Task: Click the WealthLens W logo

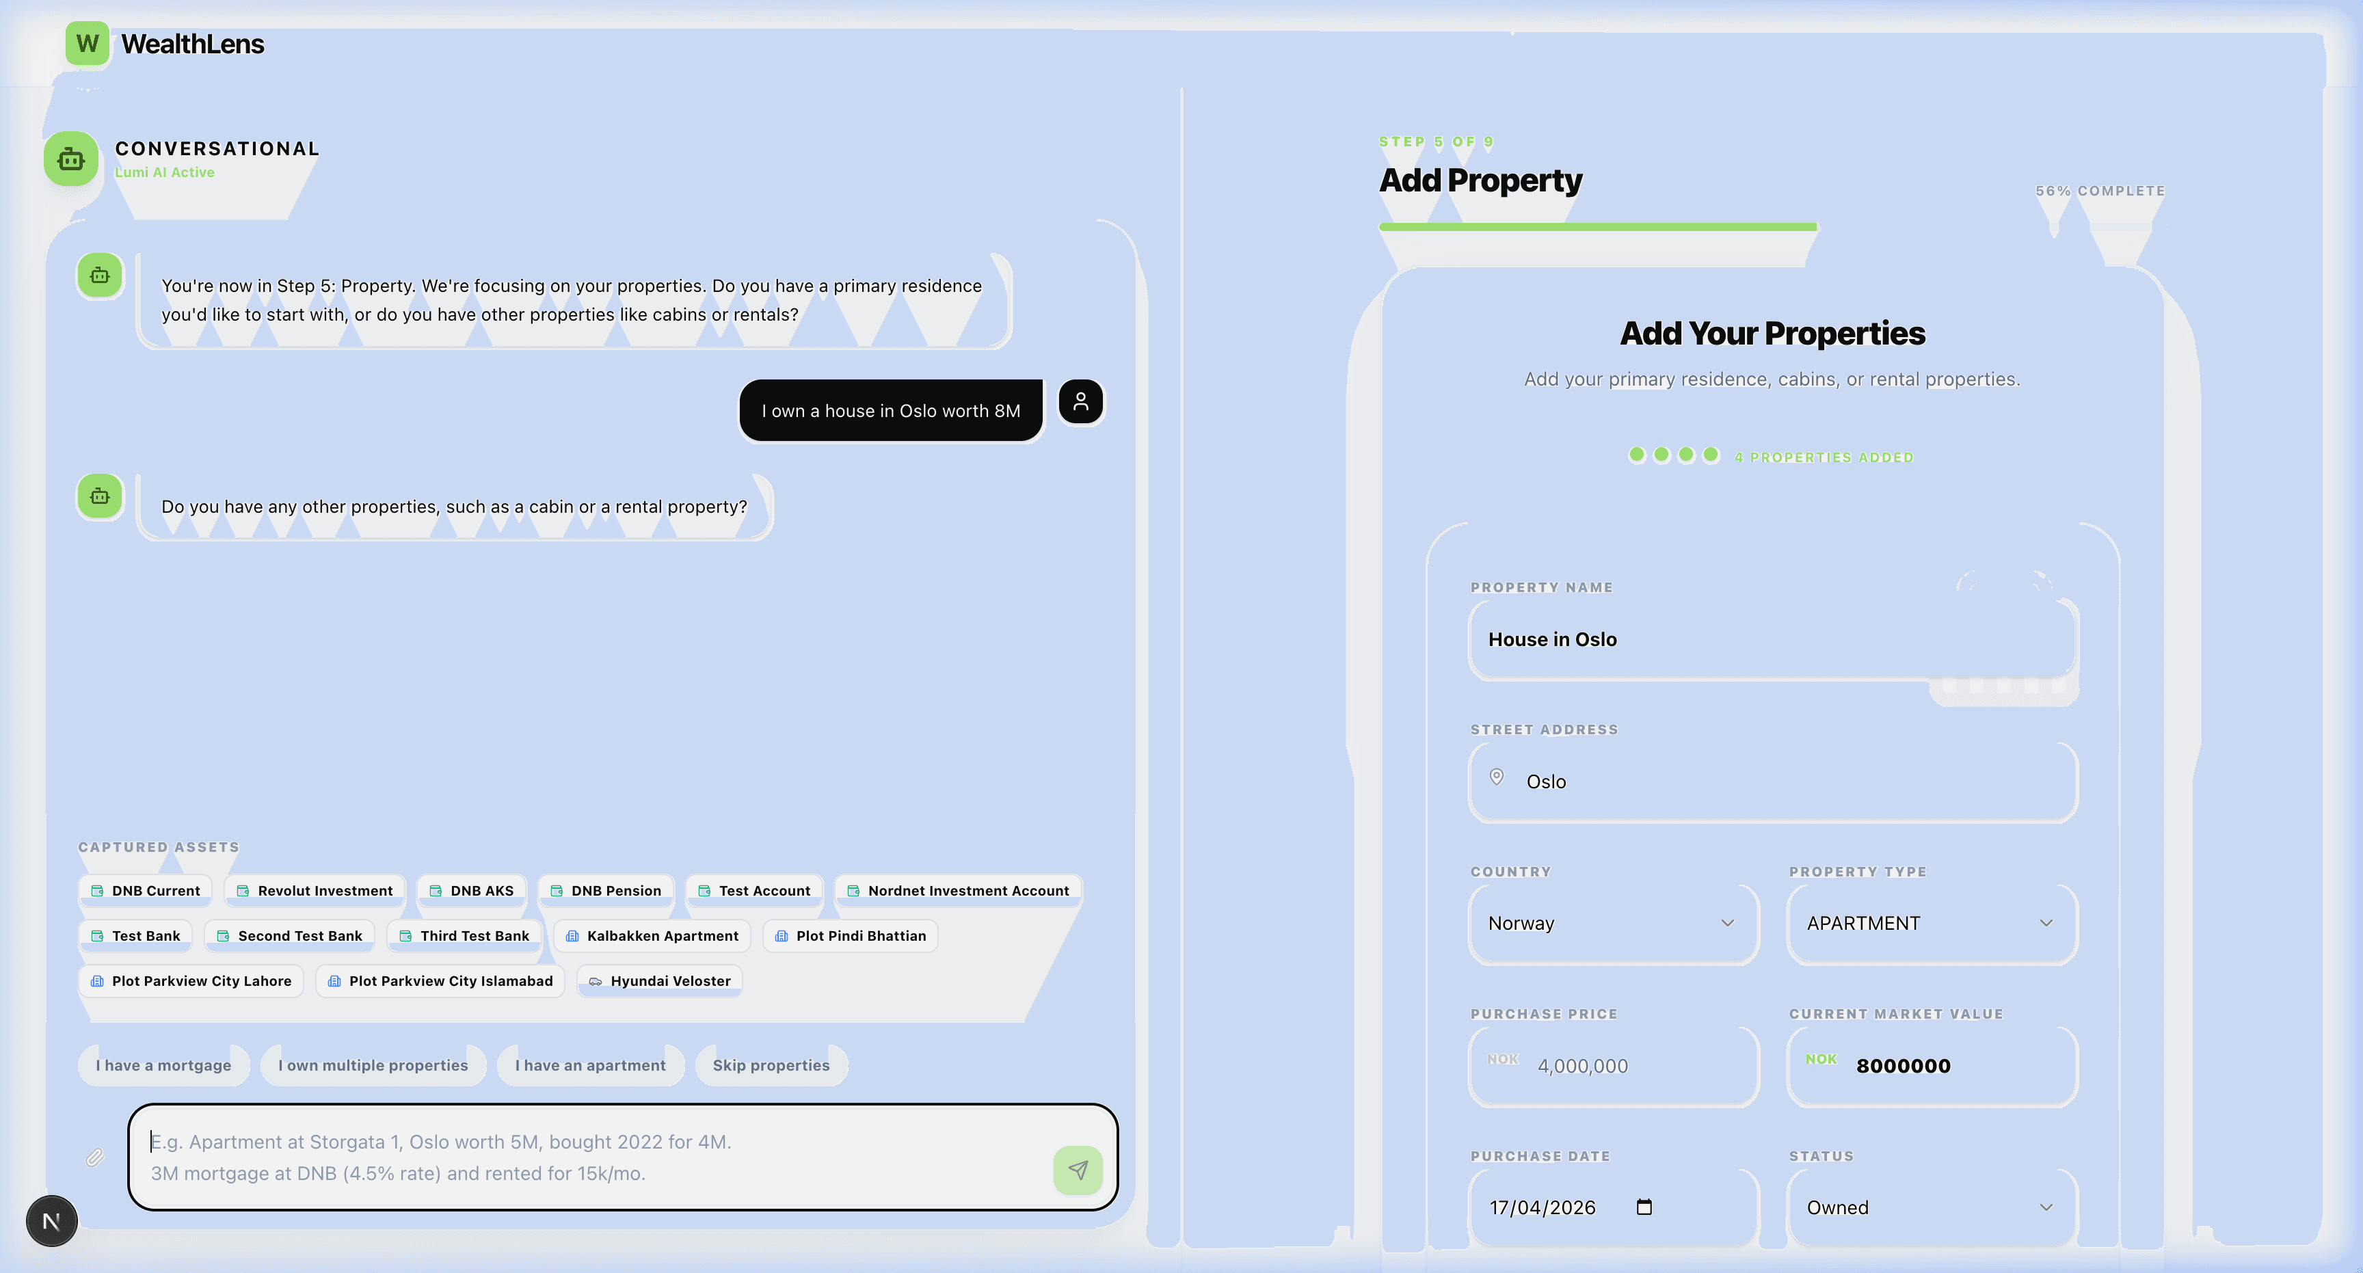Action: click(87, 43)
